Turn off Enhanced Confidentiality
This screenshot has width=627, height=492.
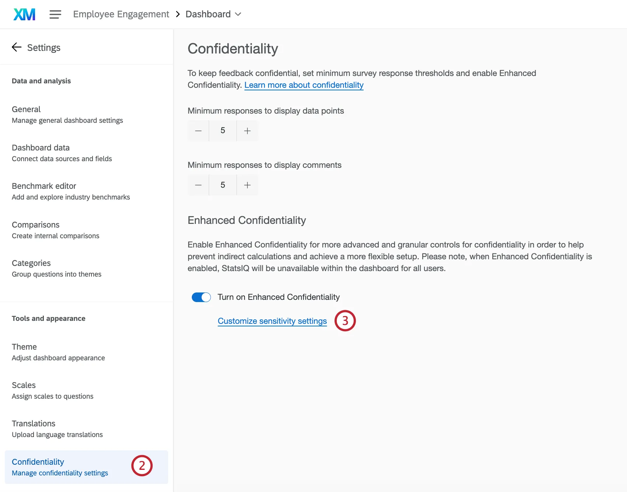[201, 297]
